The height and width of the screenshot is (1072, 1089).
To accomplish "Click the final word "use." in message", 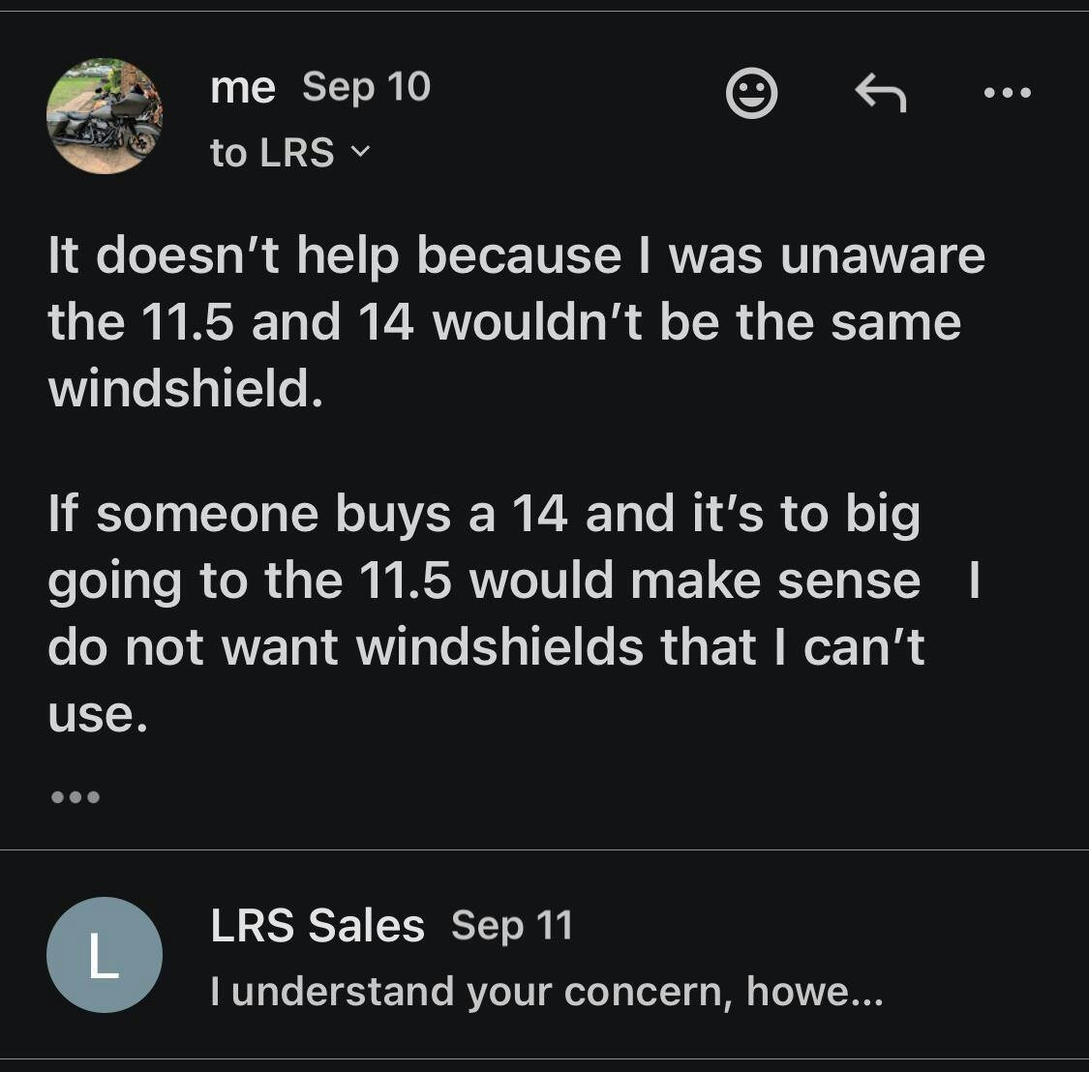I will [98, 714].
